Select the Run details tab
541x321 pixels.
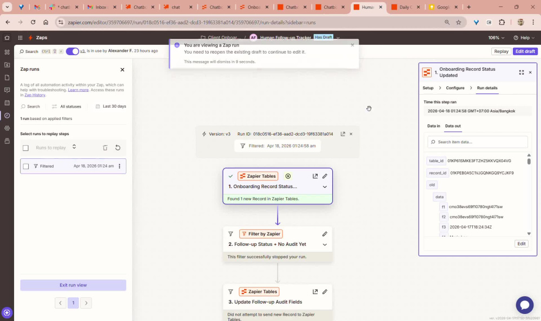(x=487, y=88)
